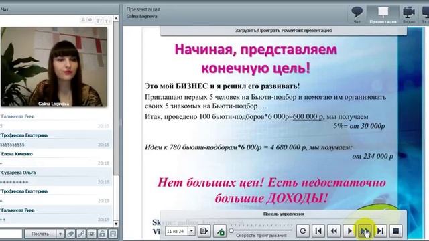The image size is (429, 241).
Task: Click the message '5555555555' in chat
Action: 12,145
